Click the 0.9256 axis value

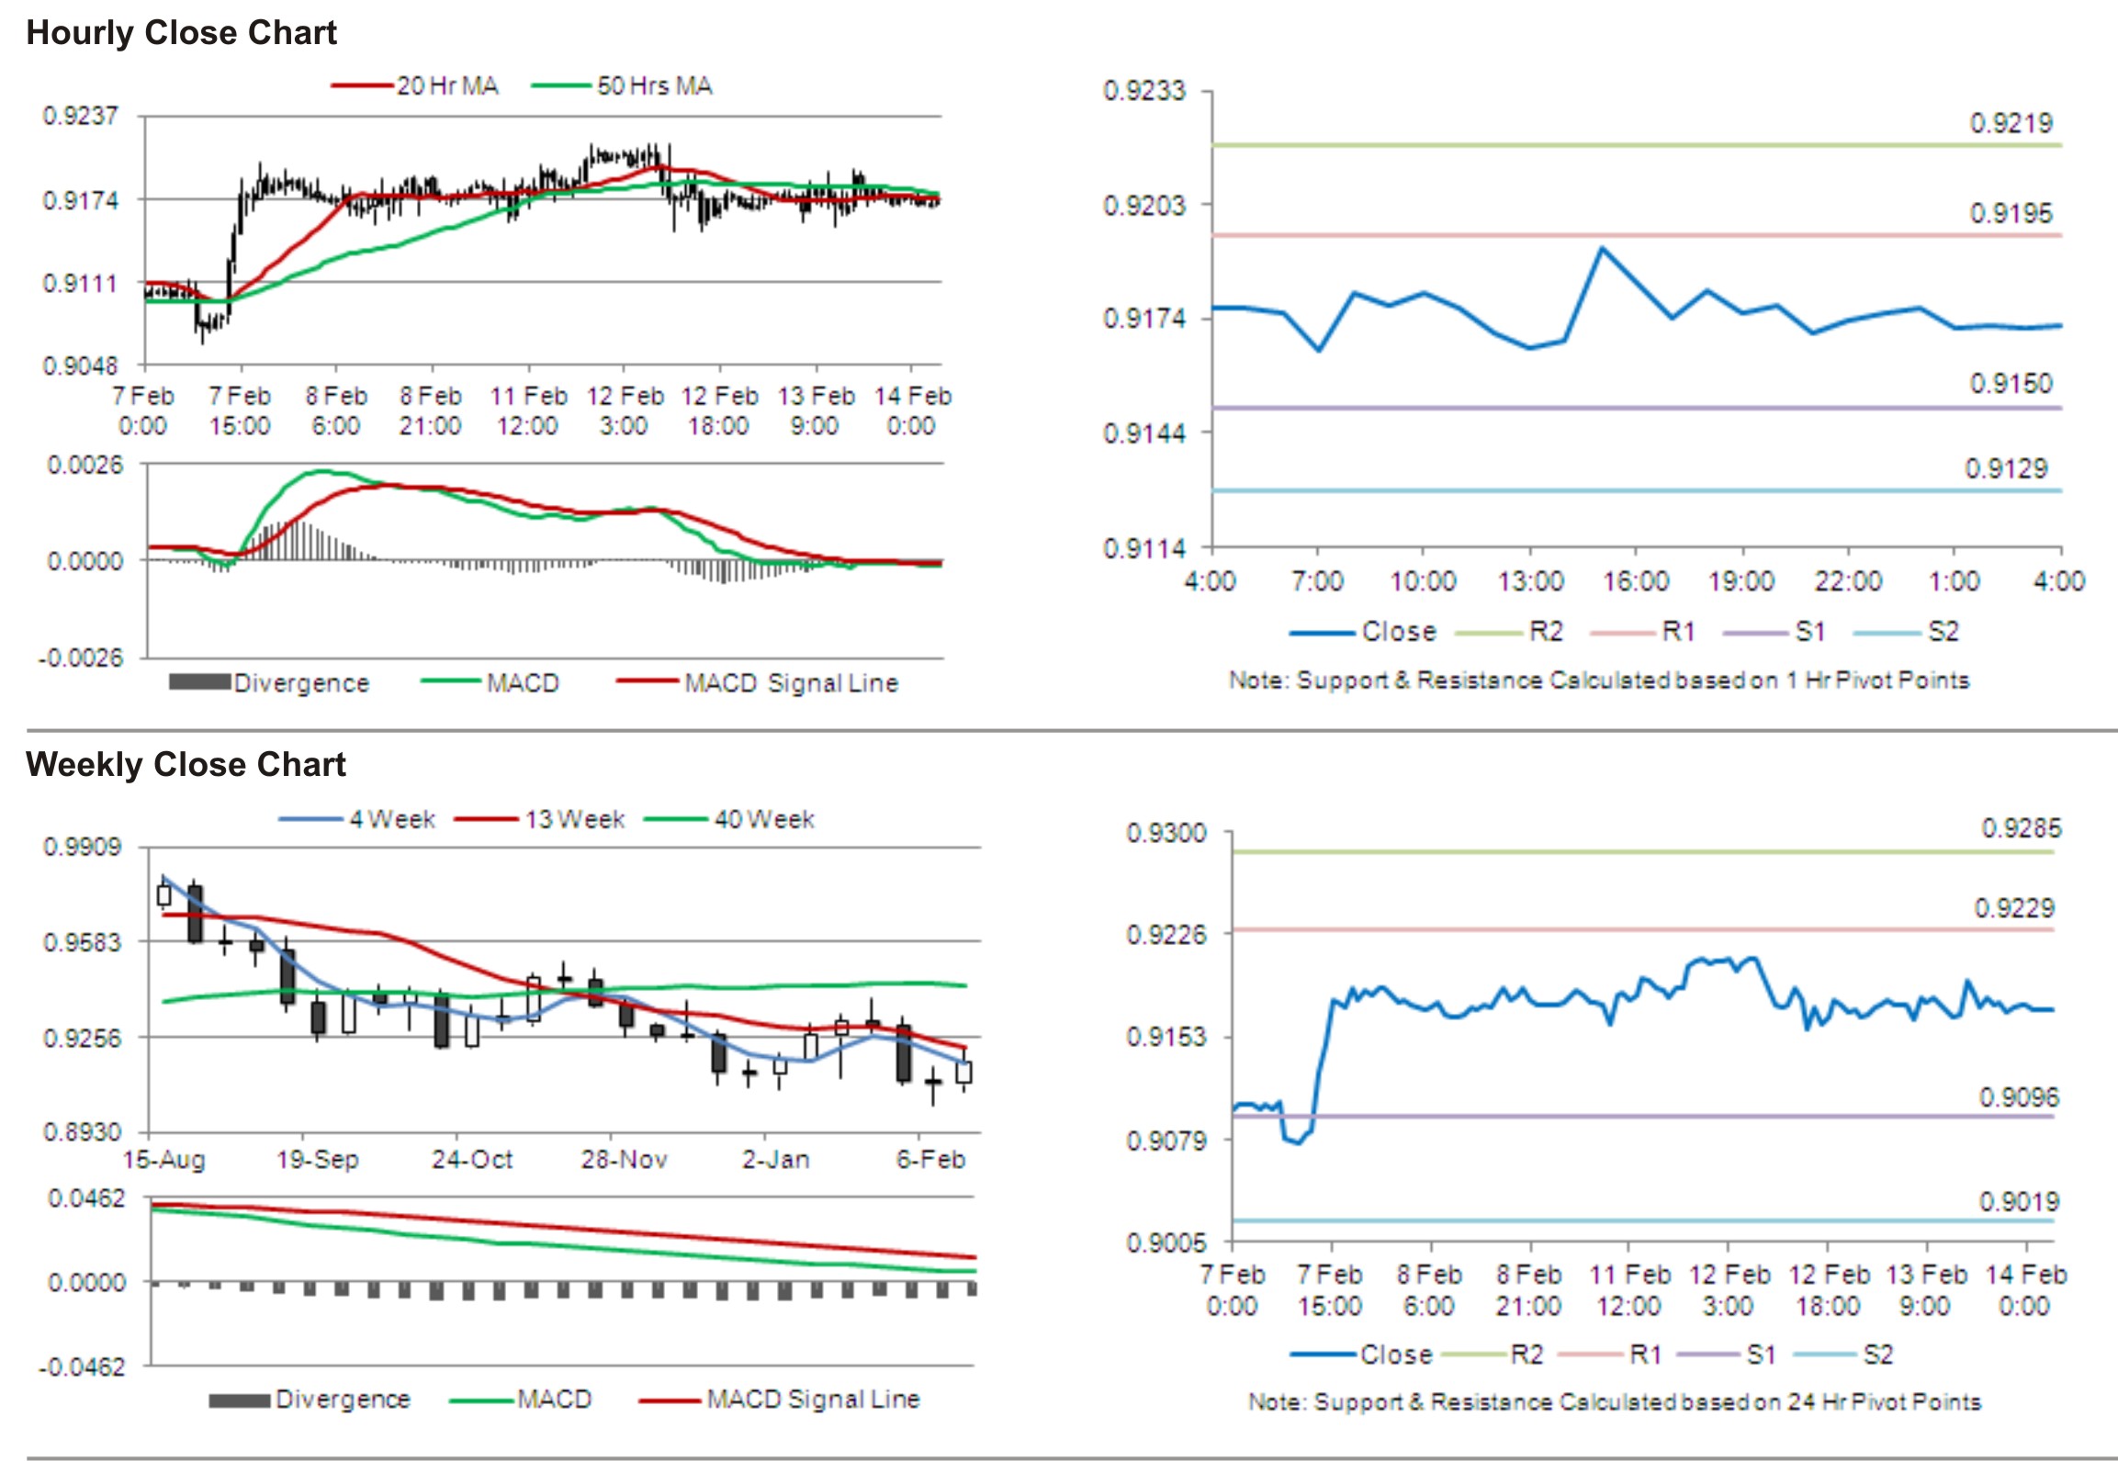point(83,1039)
